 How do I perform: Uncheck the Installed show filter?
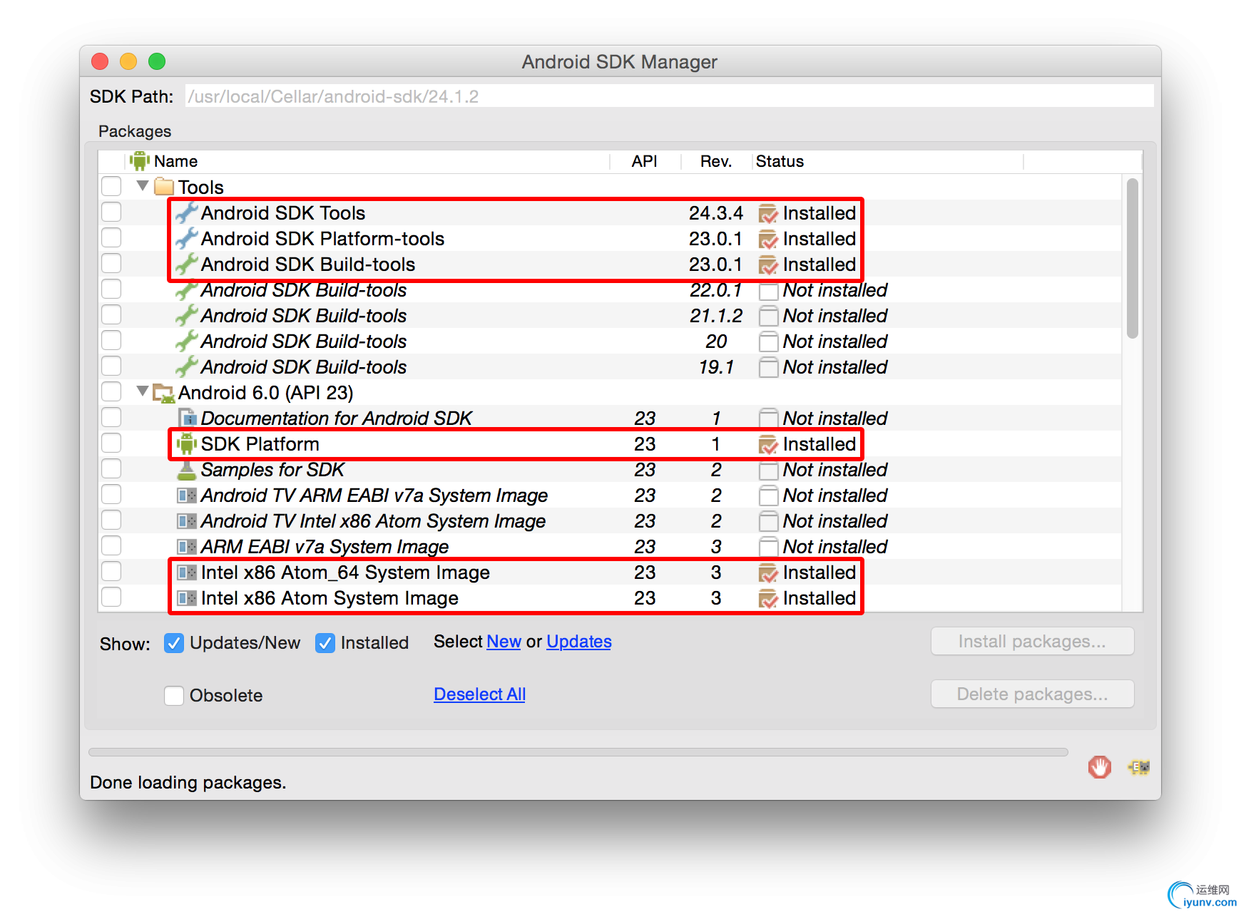pos(325,643)
